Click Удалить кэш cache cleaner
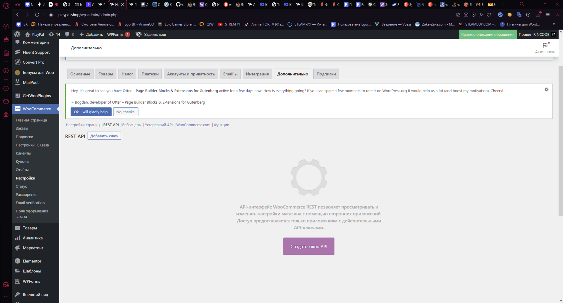563x303 pixels. point(151,34)
